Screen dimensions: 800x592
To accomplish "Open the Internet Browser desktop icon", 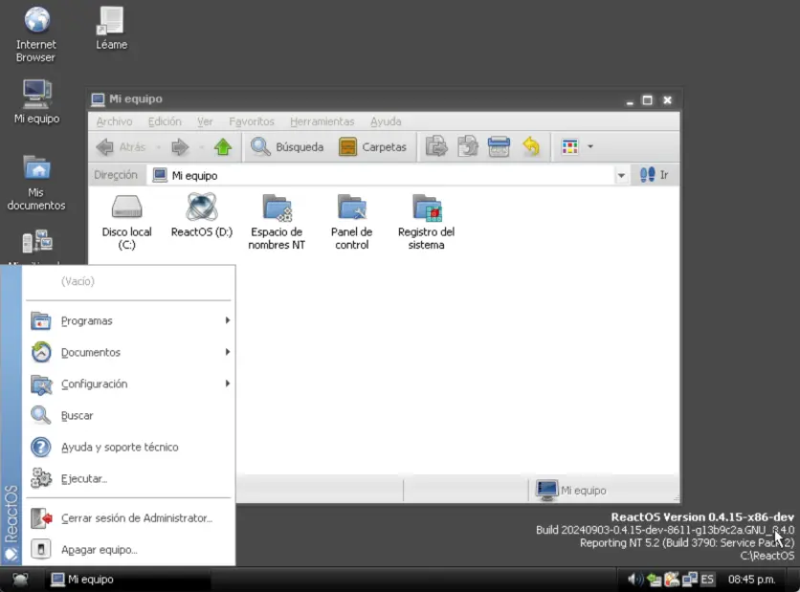I will pos(35,34).
